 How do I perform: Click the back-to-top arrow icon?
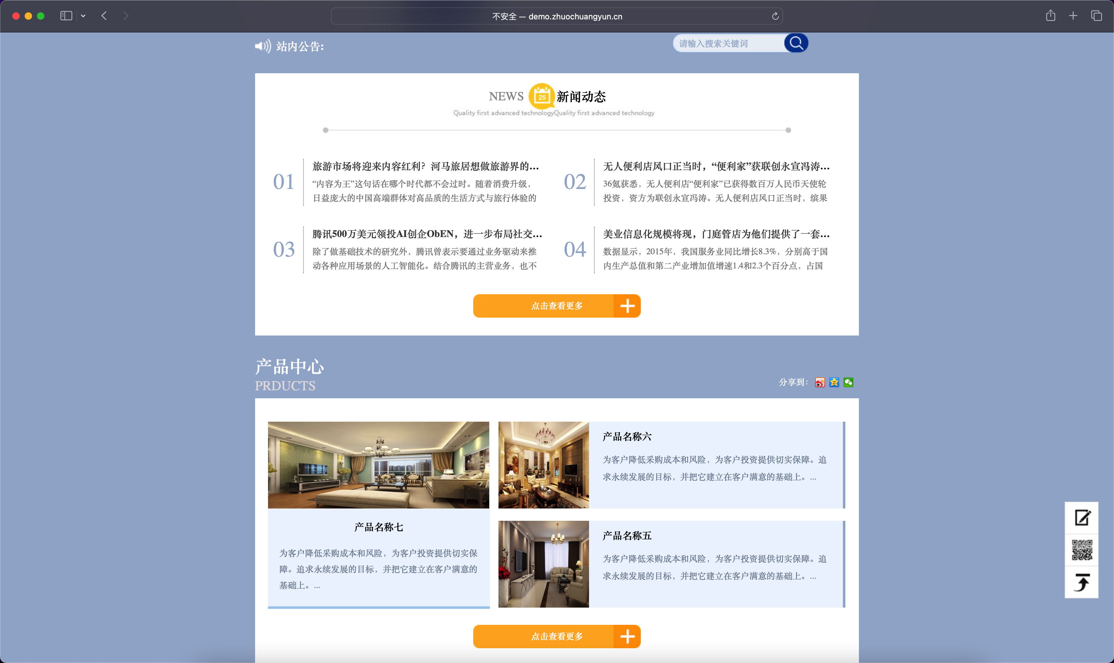click(1082, 582)
